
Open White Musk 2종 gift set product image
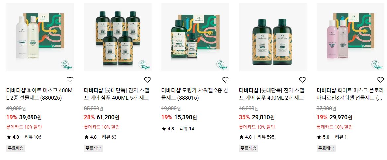point(40,37)
